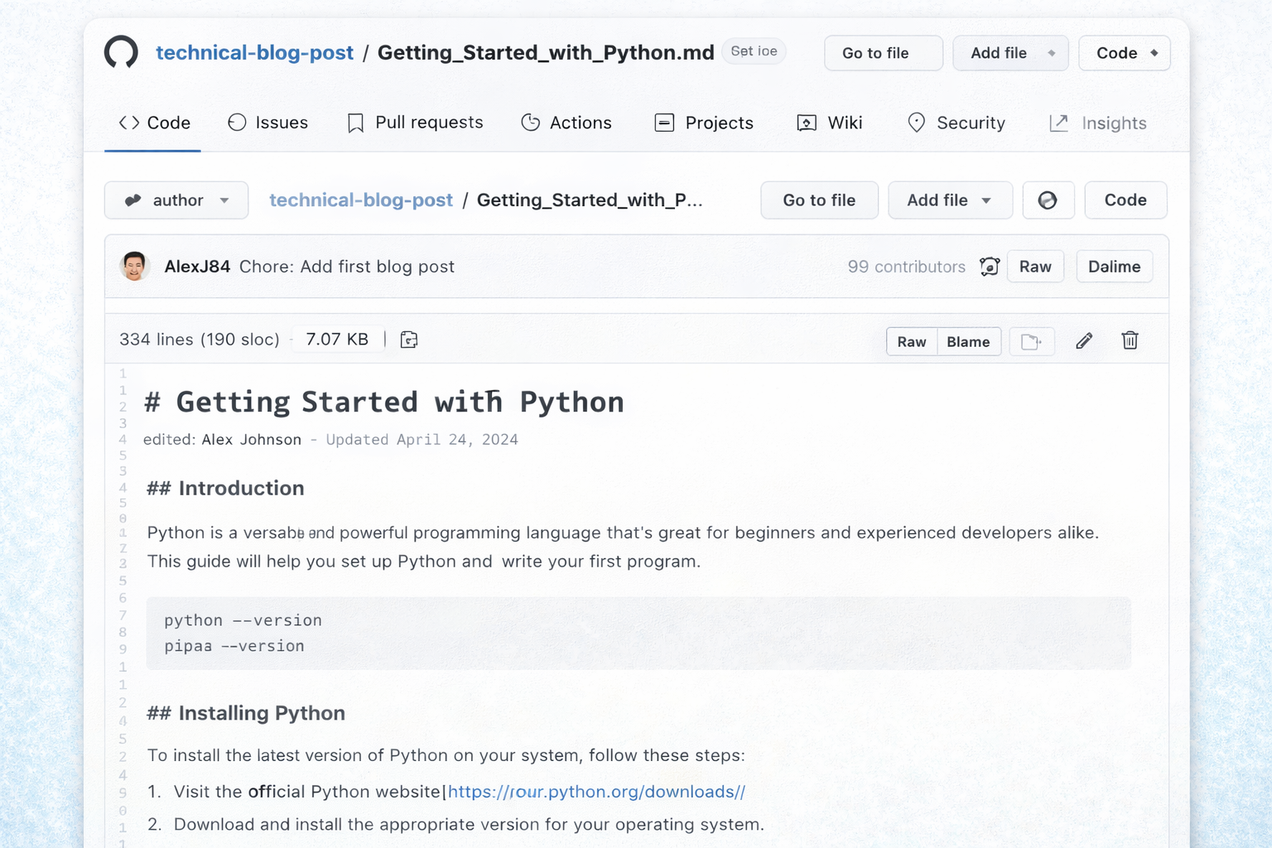
Task: Click the Copilot icon beside Add file
Action: click(x=1048, y=200)
